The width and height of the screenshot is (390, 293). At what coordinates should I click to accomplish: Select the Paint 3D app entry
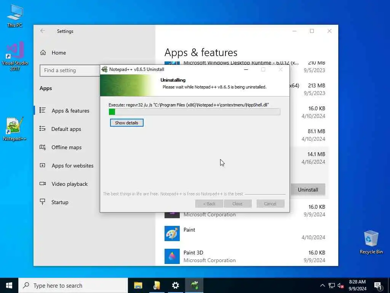pos(245,256)
